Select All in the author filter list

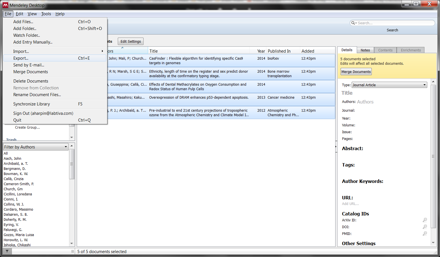point(6,154)
